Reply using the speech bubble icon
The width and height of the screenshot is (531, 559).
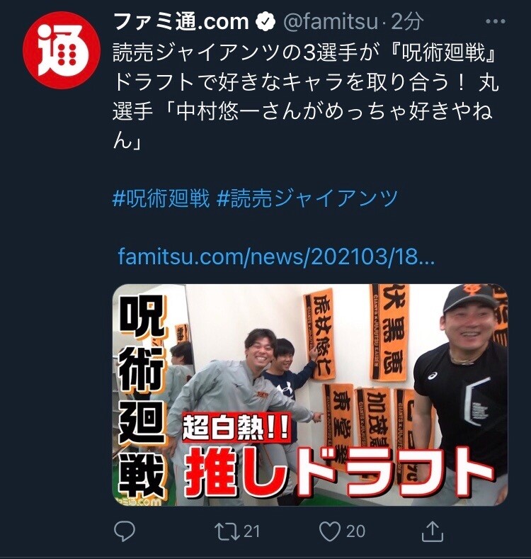[x=125, y=531]
